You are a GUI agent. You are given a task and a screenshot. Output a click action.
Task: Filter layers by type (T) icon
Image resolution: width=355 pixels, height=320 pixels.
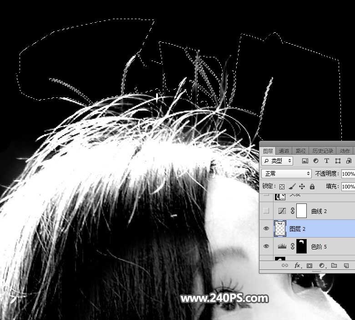tap(326, 161)
